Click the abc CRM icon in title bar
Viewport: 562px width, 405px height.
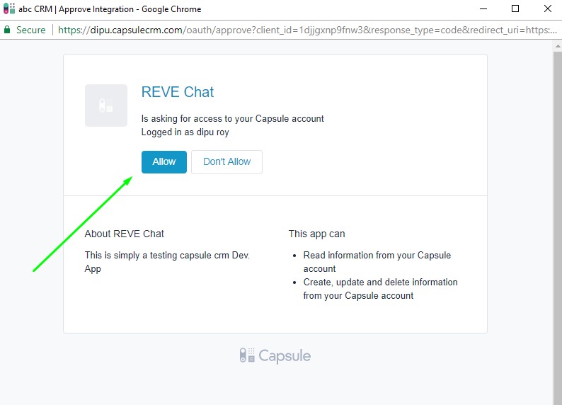pyautogui.click(x=8, y=9)
